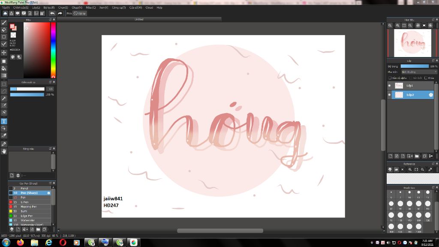The image size is (439, 247).
Task: Hide the Lớp1 layer visibility dot
Action: pyautogui.click(x=389, y=86)
